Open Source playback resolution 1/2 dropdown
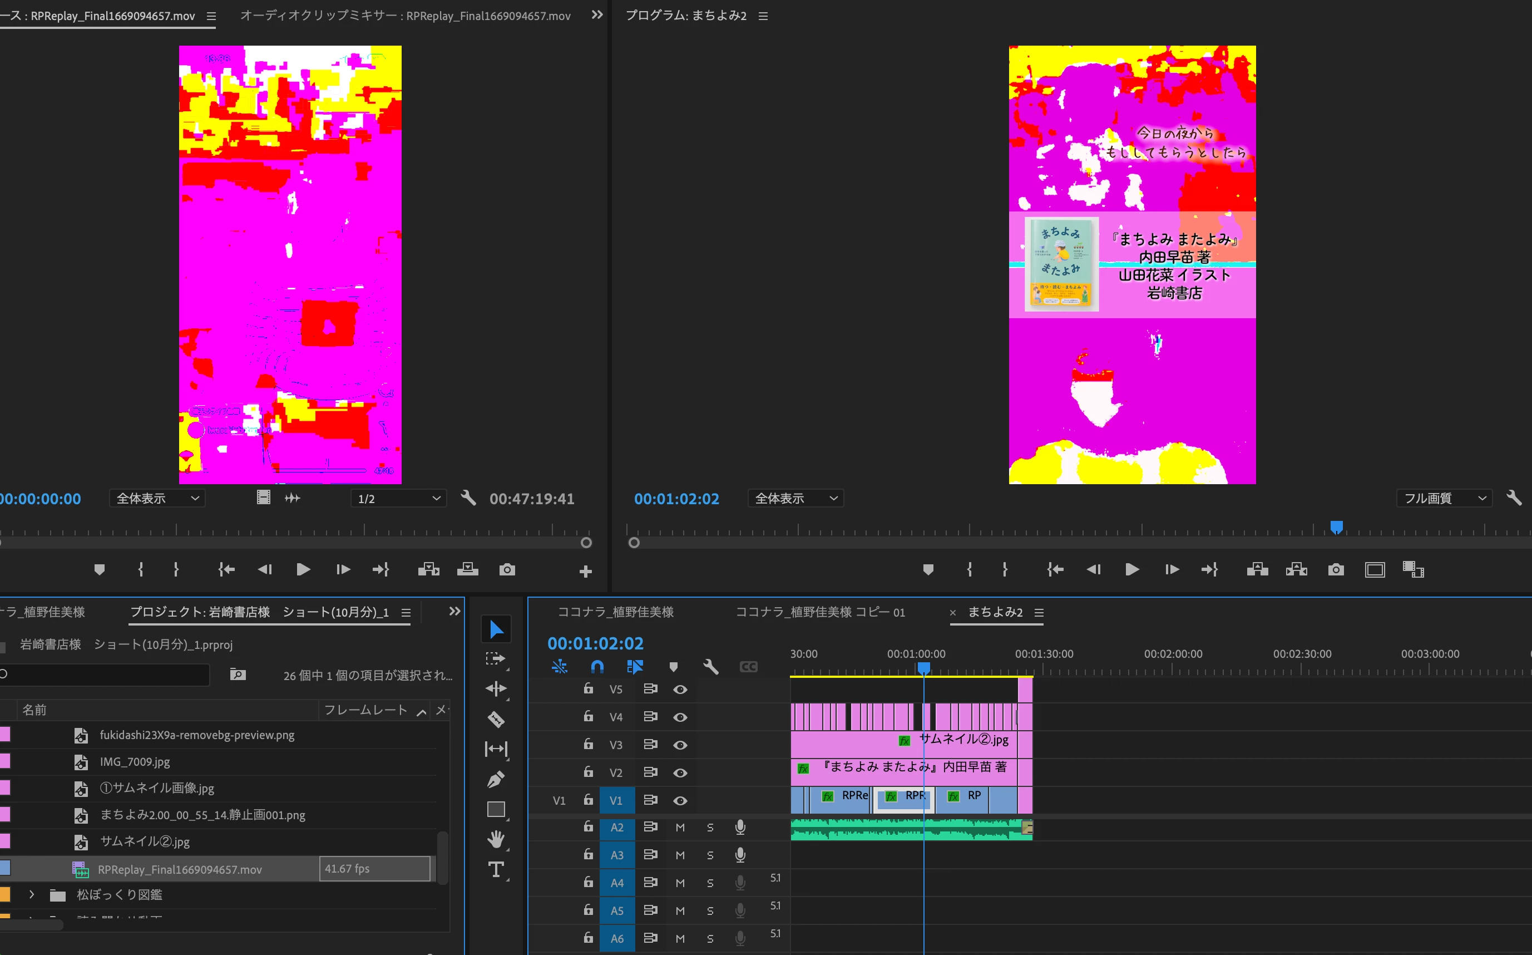 point(398,498)
